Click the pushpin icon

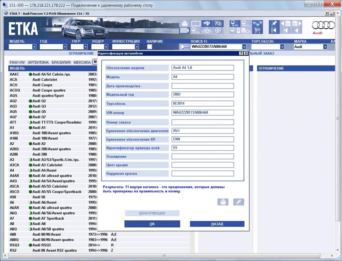pyautogui.click(x=274, y=24)
